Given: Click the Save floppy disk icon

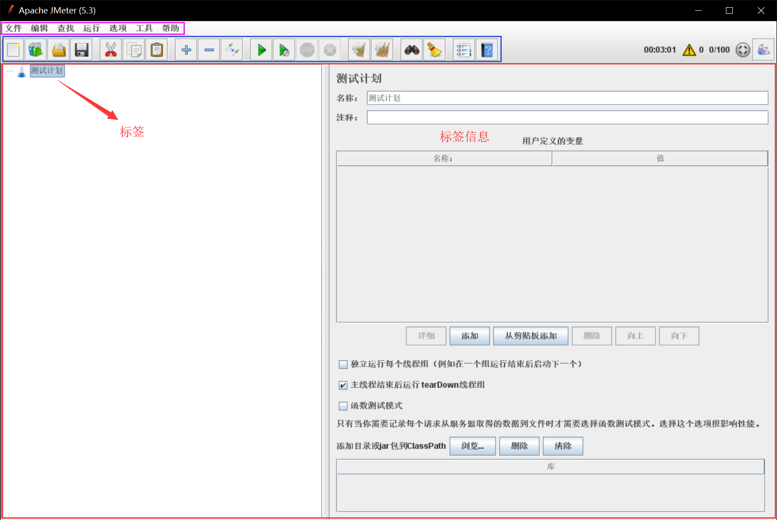Looking at the screenshot, I should [x=81, y=50].
